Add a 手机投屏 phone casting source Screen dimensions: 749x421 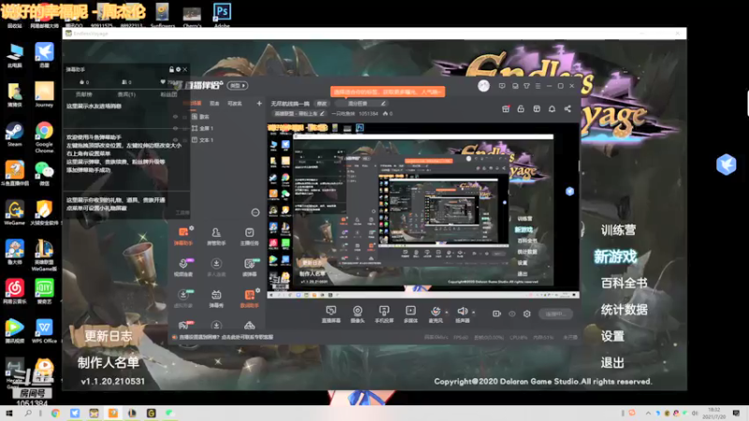coord(384,314)
